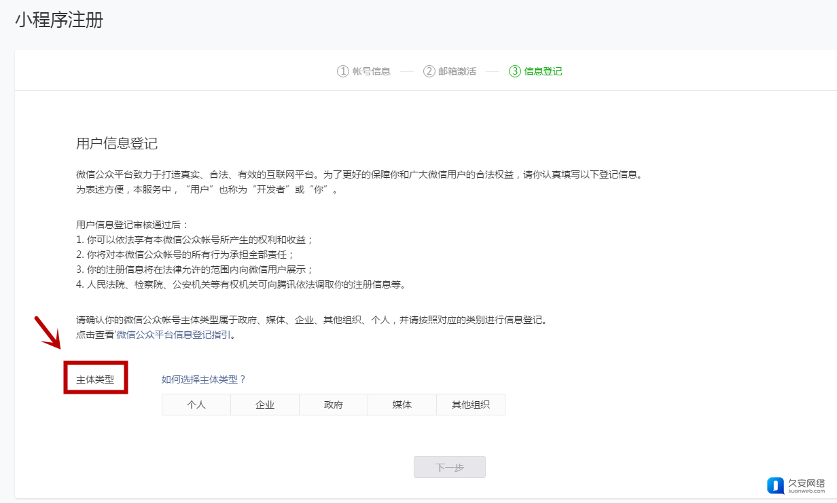Go to step 1 帐号信息

click(364, 71)
